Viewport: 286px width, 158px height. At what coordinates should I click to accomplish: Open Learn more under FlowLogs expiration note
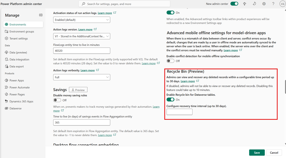point(149,64)
